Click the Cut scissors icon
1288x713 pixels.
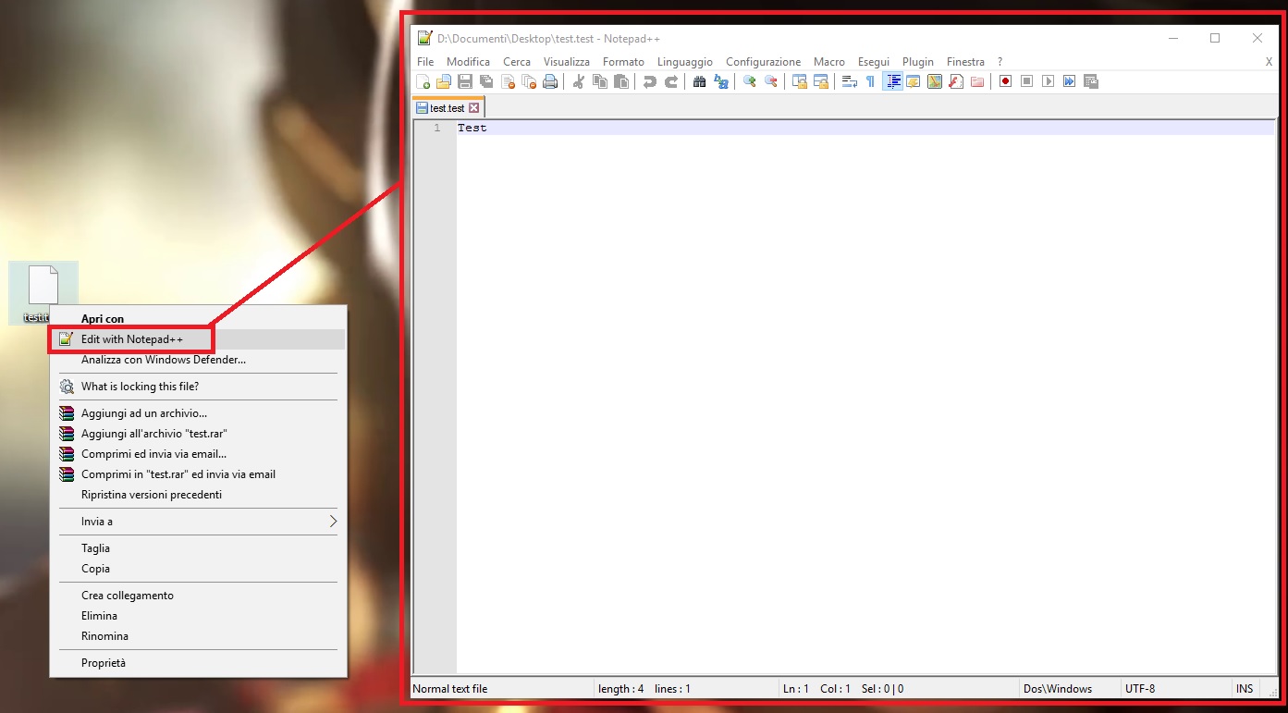(579, 81)
